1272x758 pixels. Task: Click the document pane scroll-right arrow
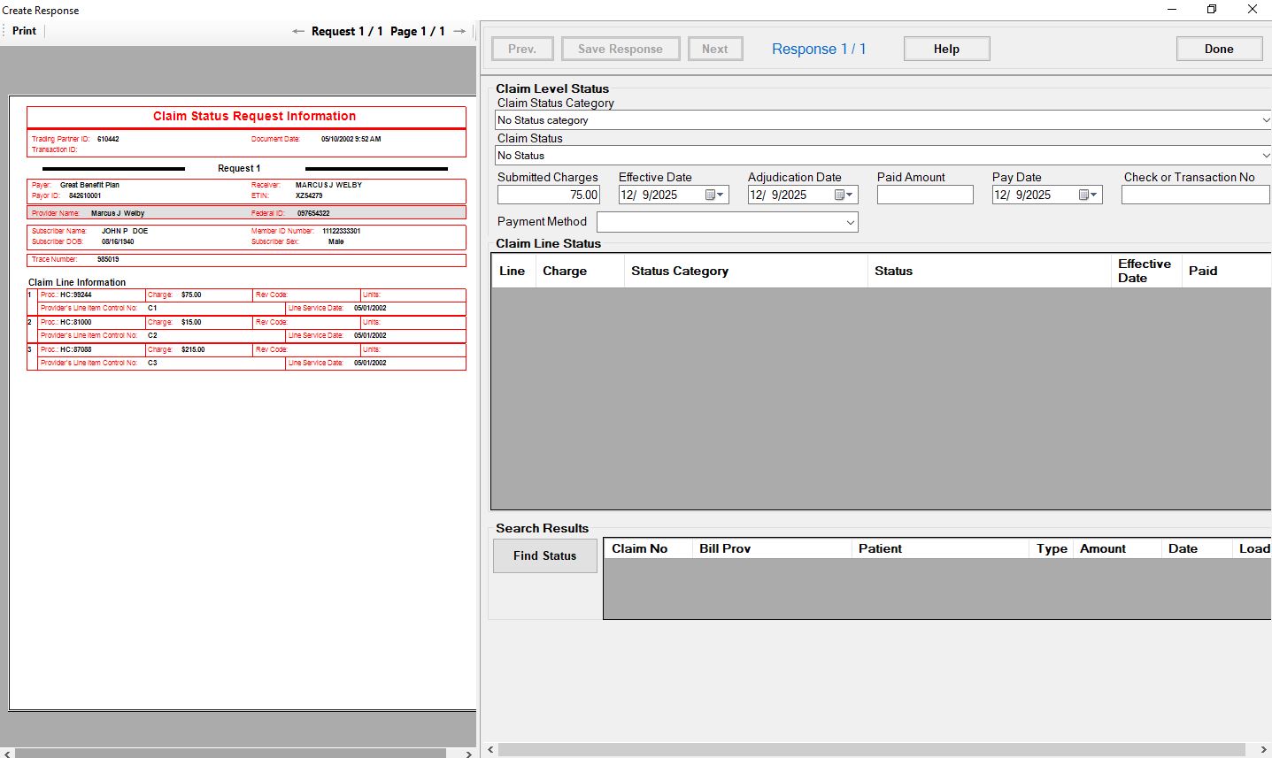coord(468,754)
